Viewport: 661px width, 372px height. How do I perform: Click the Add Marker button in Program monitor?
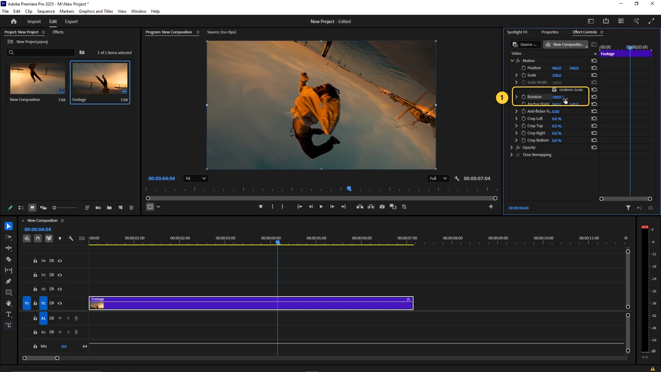point(261,207)
